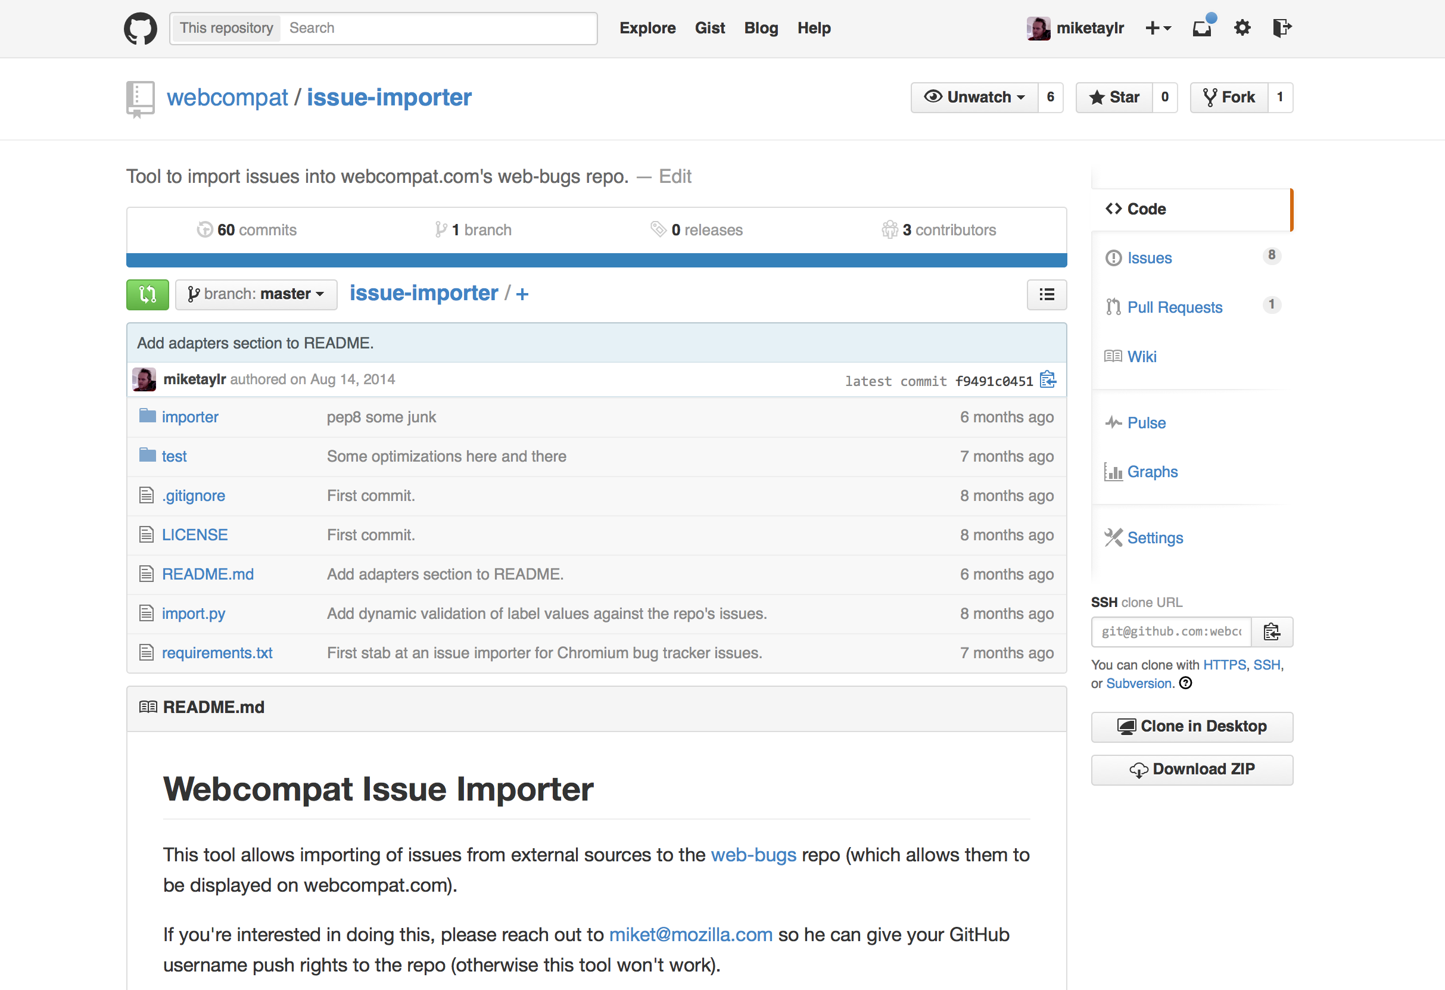Click the blue language stats bar

click(x=596, y=260)
